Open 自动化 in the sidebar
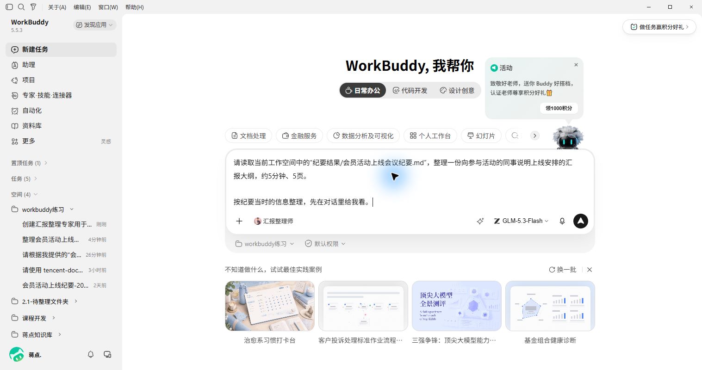 click(x=61, y=111)
